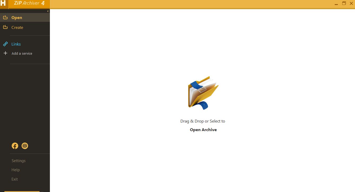Select the Create archive icon in sidebar
355x192 pixels.
[5, 27]
